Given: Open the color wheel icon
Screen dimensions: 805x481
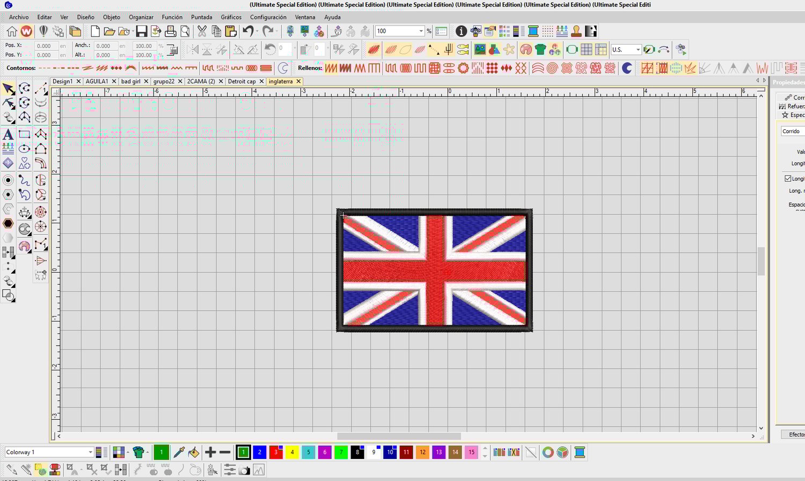Looking at the screenshot, I should tap(547, 453).
